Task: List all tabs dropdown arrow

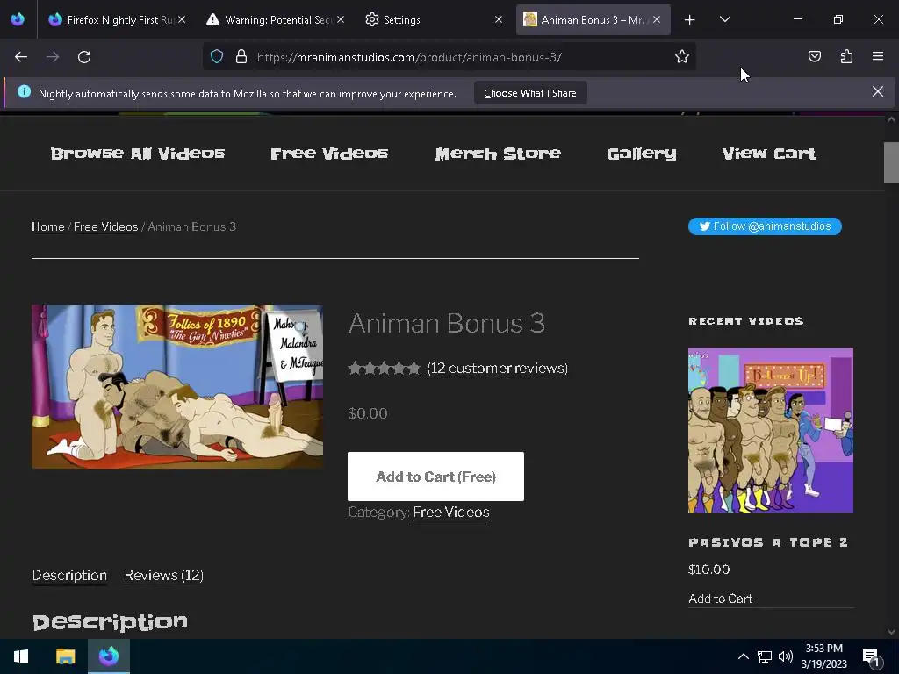Action: tap(724, 20)
